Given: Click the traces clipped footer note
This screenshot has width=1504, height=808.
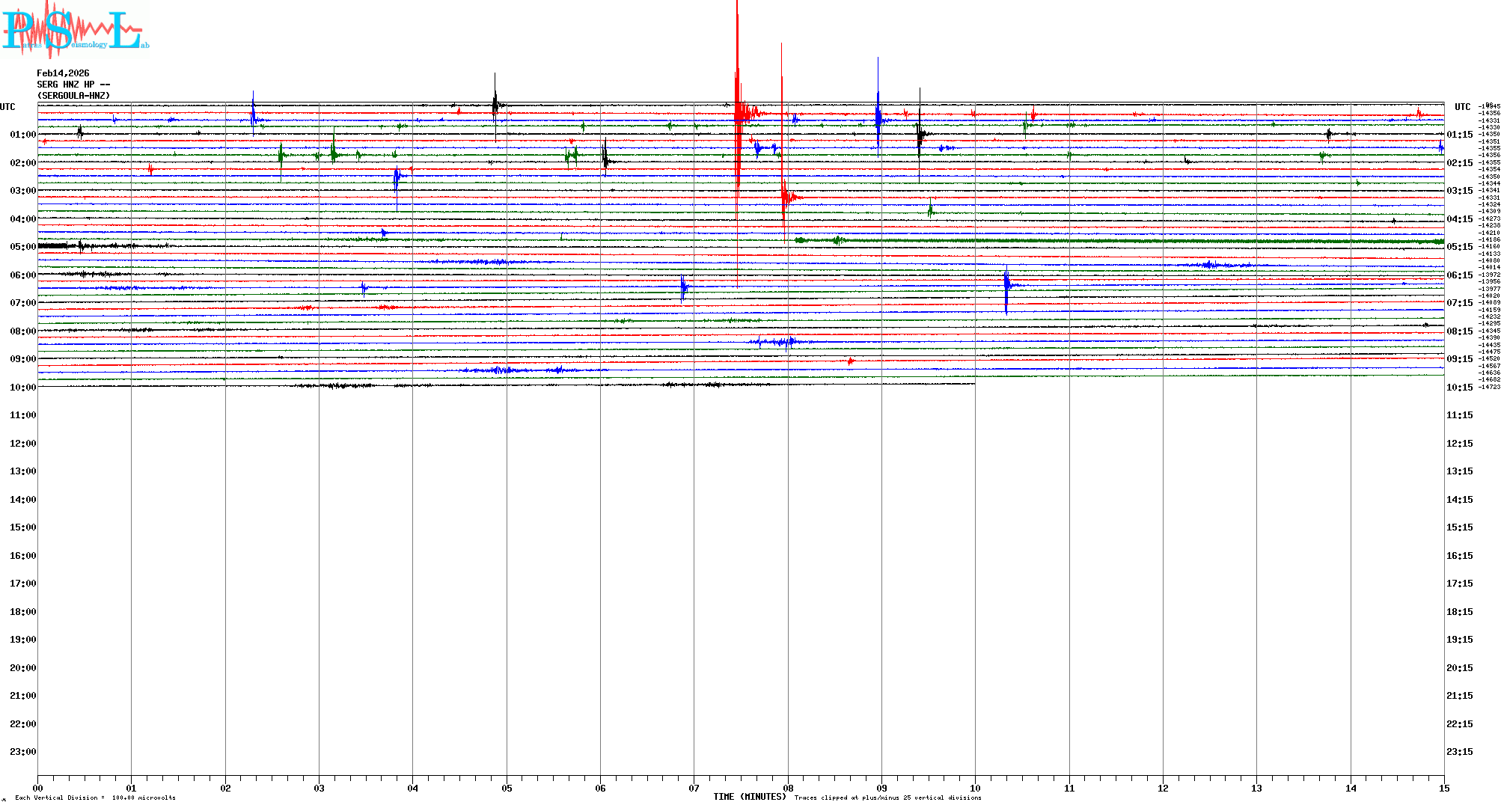Looking at the screenshot, I should [887, 798].
